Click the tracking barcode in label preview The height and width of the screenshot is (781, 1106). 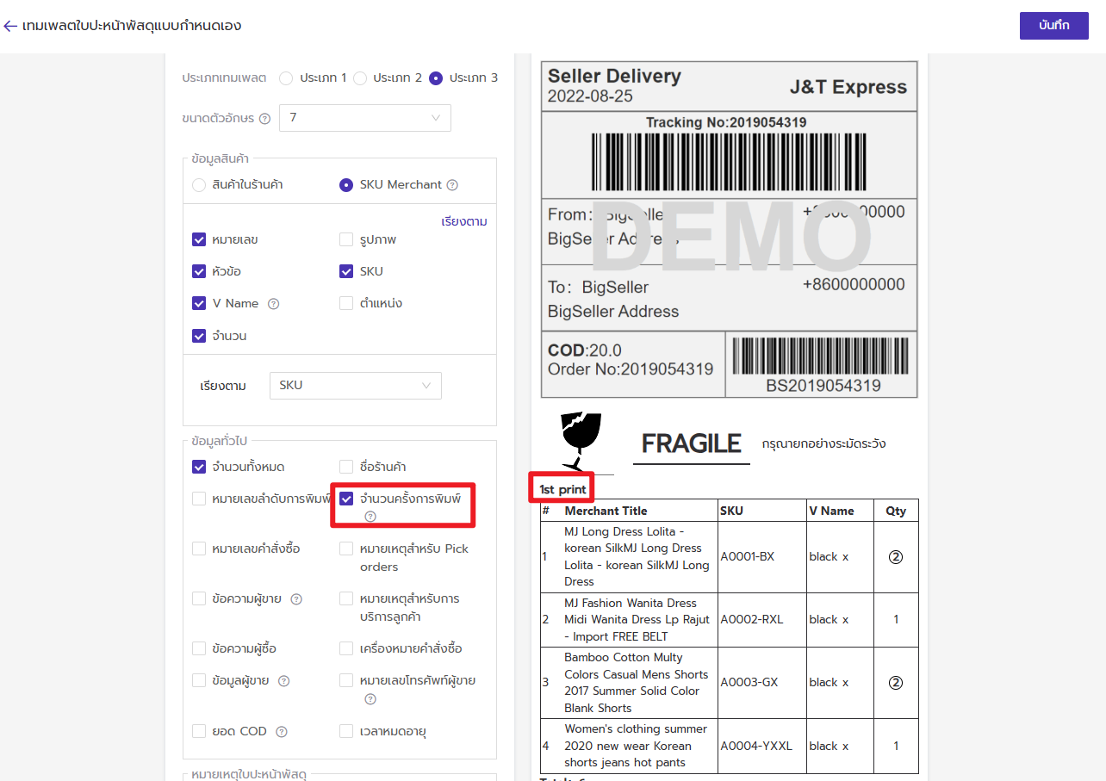[727, 160]
